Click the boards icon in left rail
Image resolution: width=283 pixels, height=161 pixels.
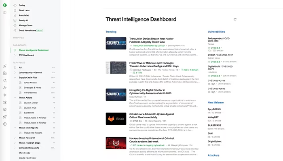5,73
